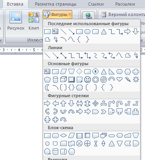Go to the Рассылки tab
The height and width of the screenshot is (160, 145).
coord(125,4)
